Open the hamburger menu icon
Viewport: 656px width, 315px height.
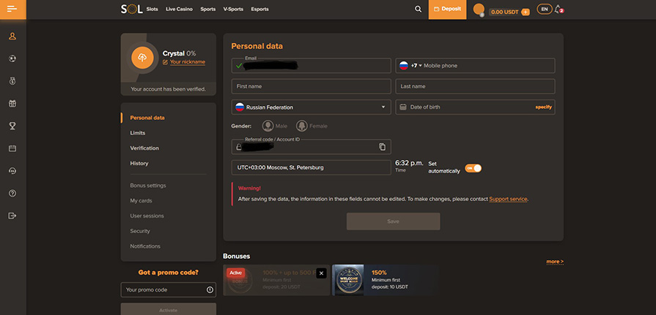(12, 10)
